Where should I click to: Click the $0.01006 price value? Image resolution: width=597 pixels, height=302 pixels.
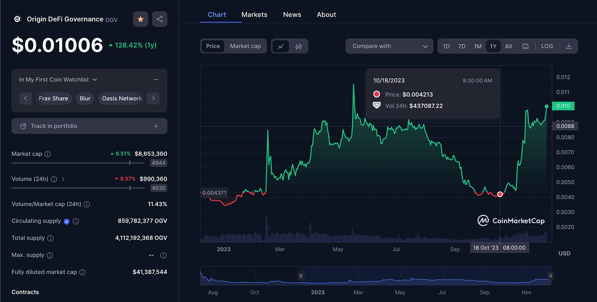pos(57,45)
